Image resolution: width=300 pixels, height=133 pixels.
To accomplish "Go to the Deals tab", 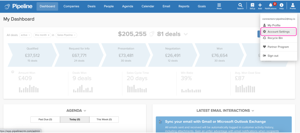I will [x=91, y=6].
